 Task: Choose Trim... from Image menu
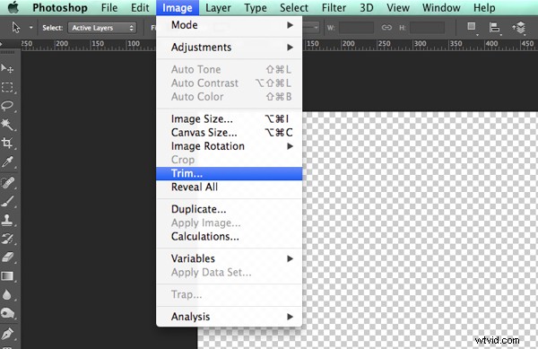point(230,173)
